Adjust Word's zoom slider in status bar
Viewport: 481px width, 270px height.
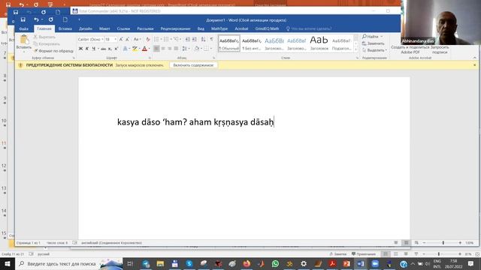click(443, 243)
